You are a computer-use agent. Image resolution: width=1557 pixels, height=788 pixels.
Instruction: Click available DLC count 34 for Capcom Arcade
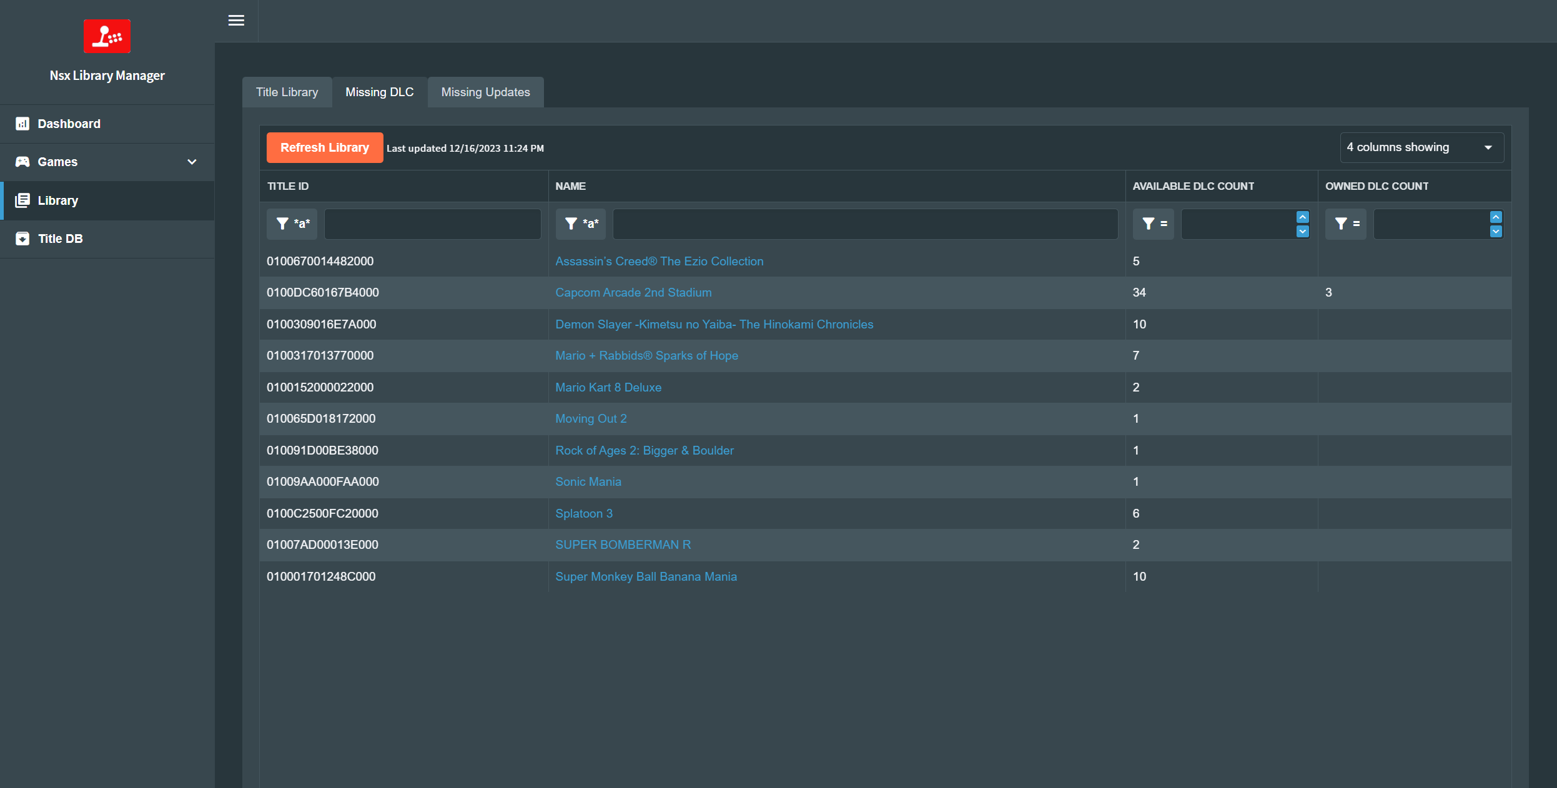point(1139,293)
